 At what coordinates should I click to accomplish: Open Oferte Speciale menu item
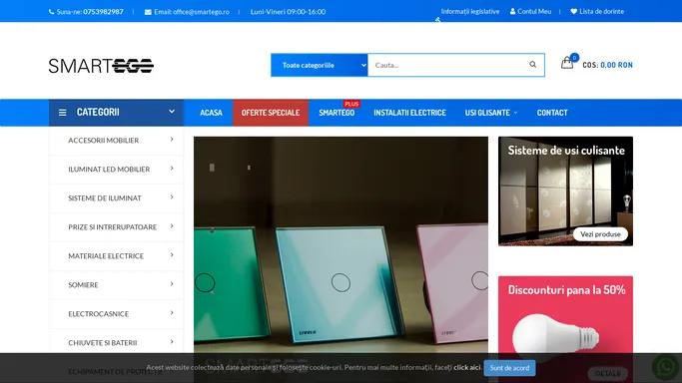click(x=271, y=113)
